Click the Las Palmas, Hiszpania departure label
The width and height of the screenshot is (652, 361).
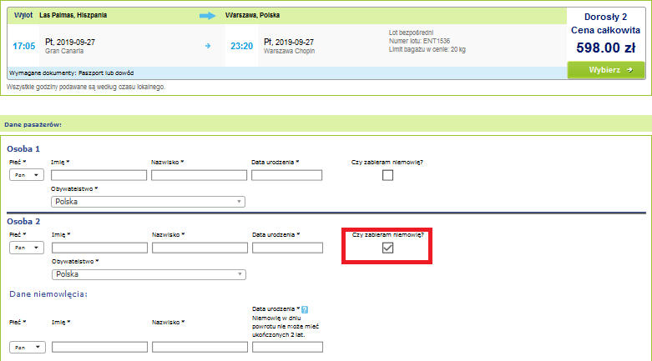[x=73, y=15]
